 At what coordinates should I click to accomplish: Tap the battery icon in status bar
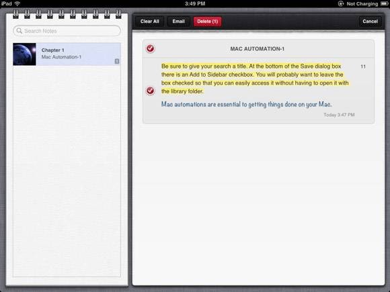click(384, 4)
